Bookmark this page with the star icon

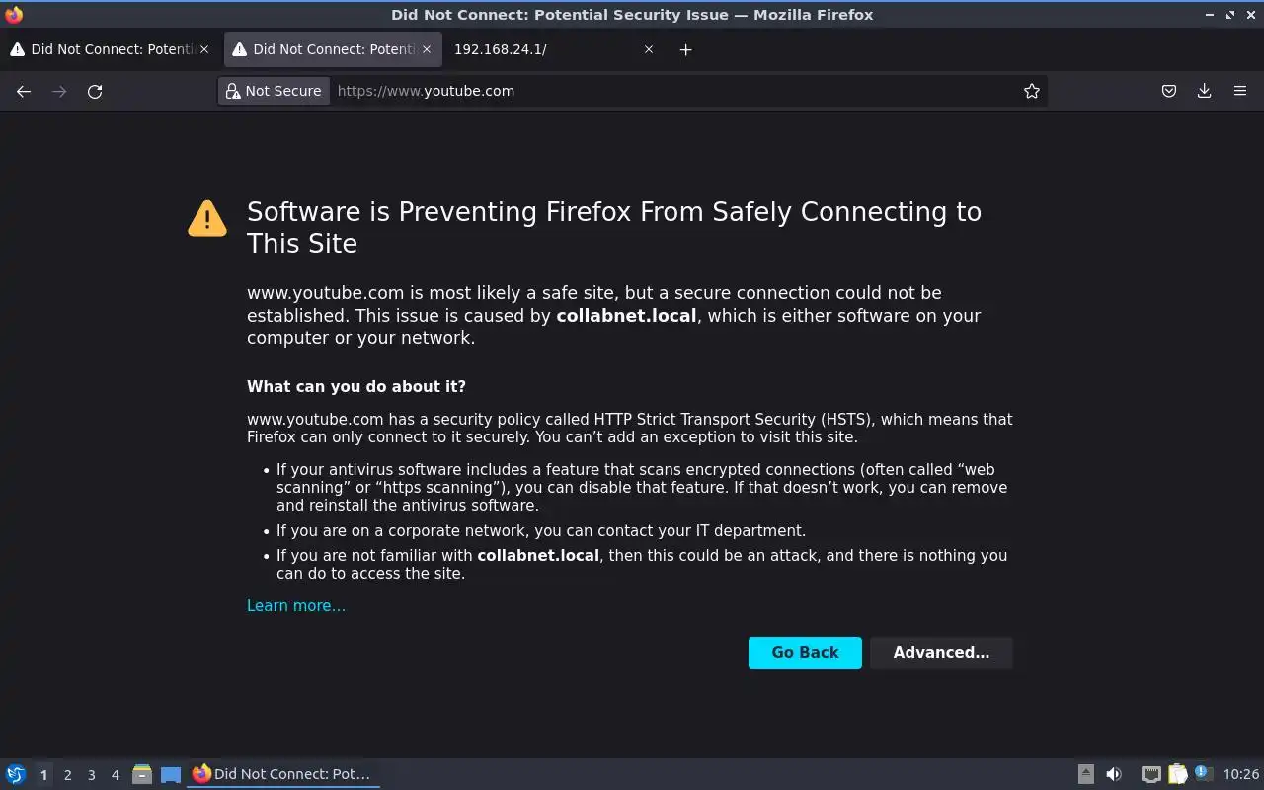[x=1032, y=91]
